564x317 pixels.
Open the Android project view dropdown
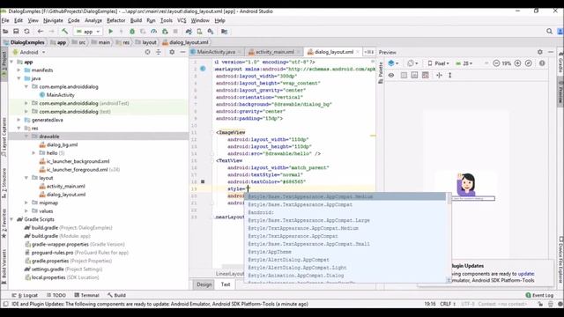29,52
